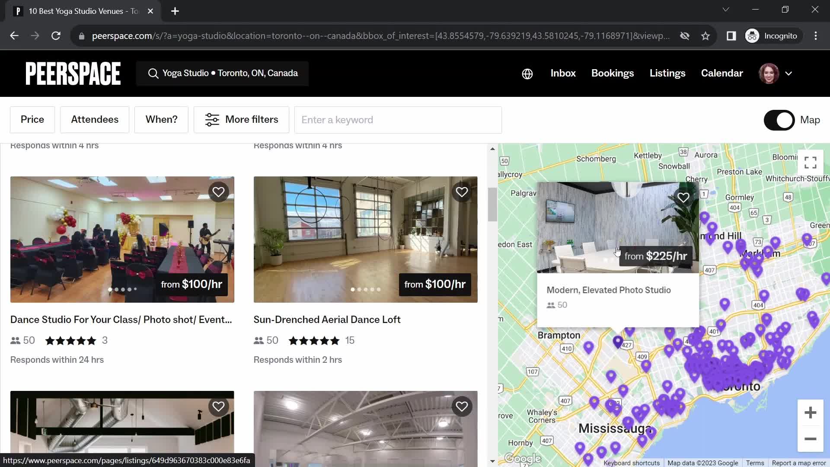Zoom out on the map
830x467 pixels.
810,439
